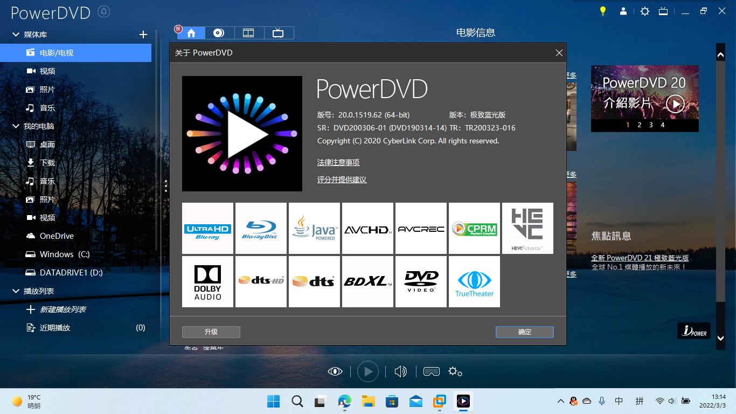Toggle TrueTheater eye icon in playback bar
Screen dimensions: 736x414
[335, 371]
